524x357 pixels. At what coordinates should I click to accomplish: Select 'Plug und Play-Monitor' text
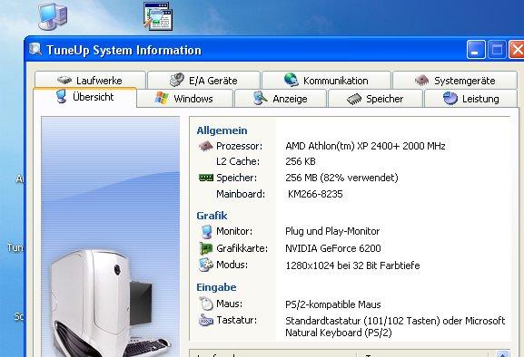tap(332, 231)
